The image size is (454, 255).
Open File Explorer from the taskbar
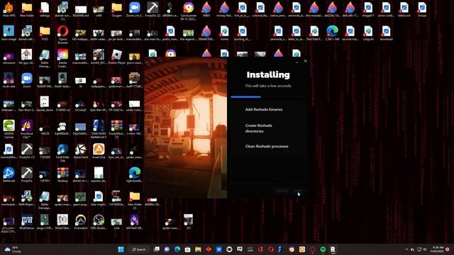[x=198, y=249]
